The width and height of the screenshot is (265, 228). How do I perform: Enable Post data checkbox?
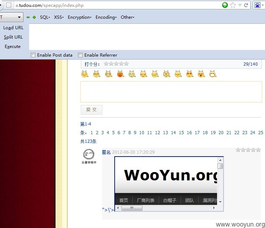33,55
